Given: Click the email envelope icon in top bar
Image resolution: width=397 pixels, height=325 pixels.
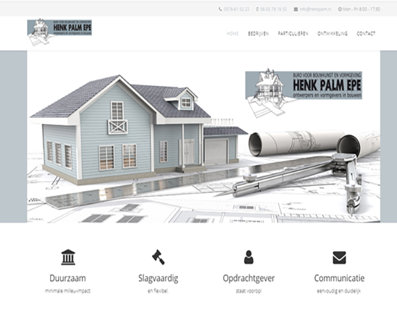Looking at the screenshot, I should 295,9.
